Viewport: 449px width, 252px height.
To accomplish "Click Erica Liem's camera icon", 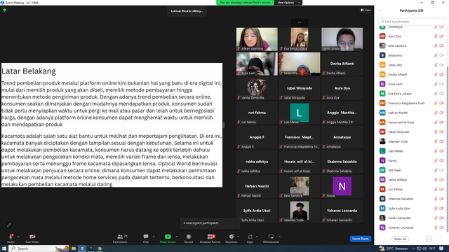I will [441, 84].
